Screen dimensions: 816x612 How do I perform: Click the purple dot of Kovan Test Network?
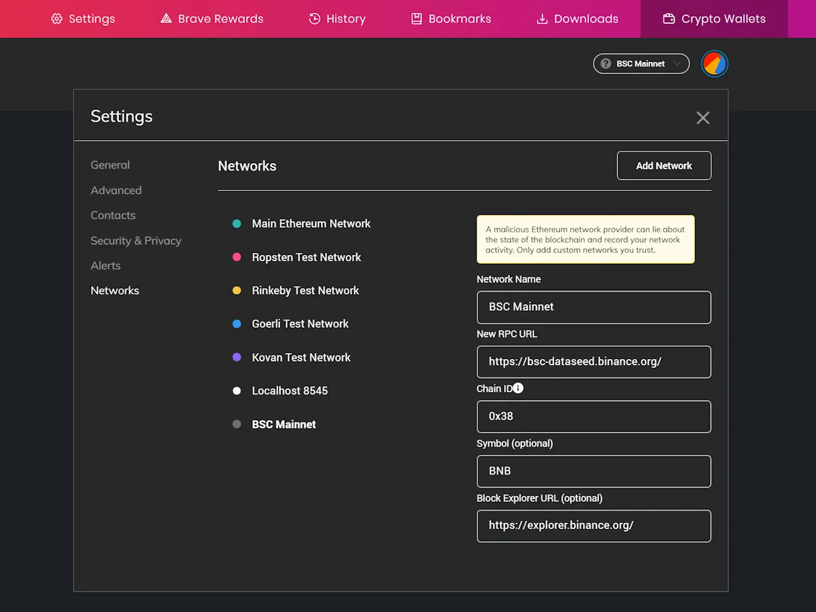click(x=237, y=358)
